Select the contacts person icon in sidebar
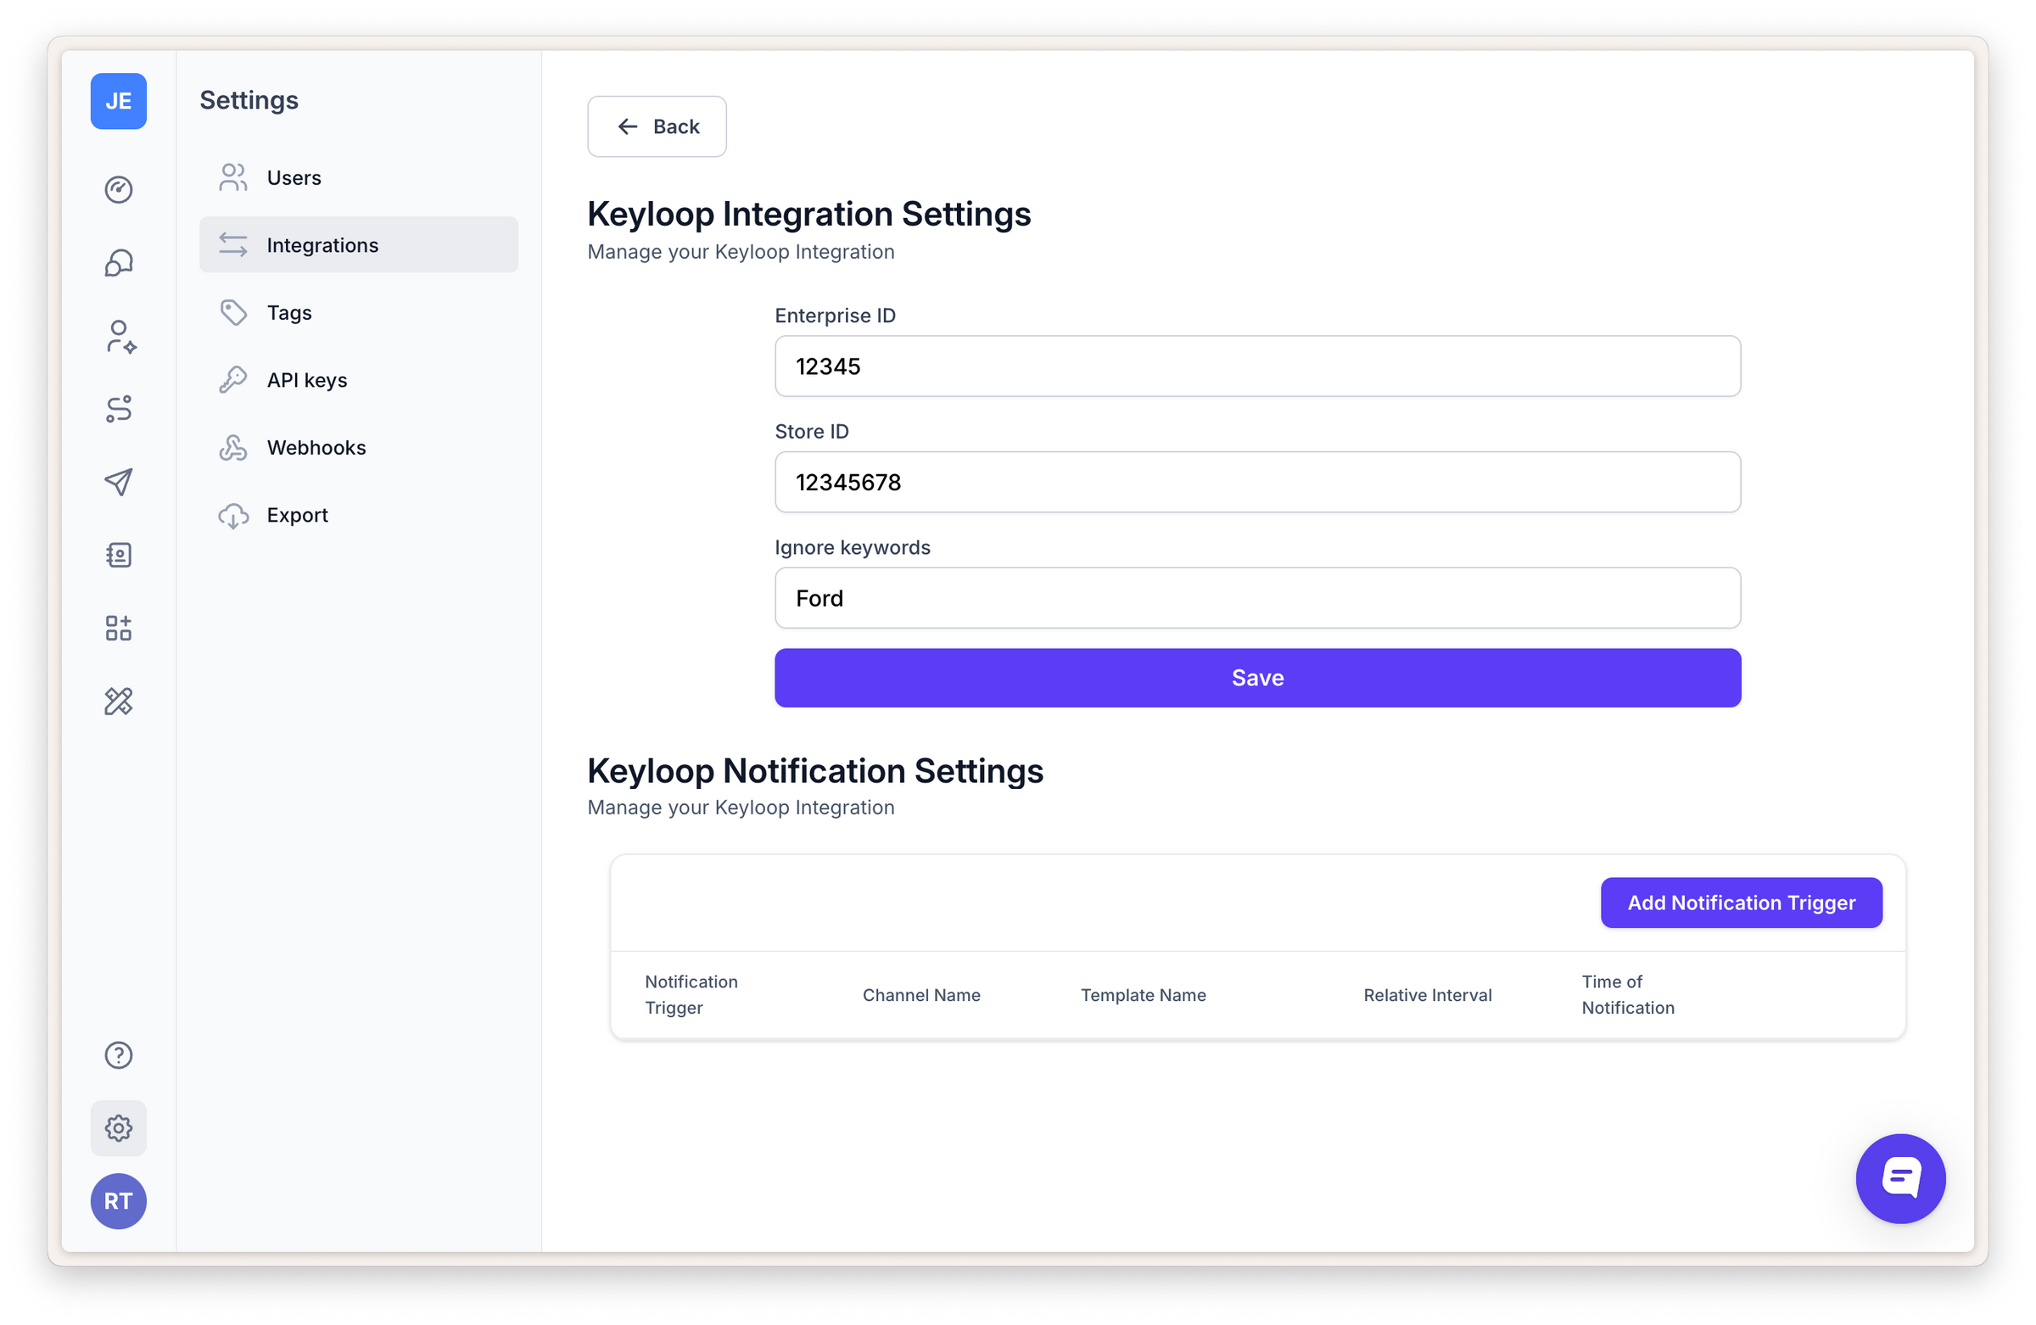This screenshot has width=2036, height=1325. tap(118, 336)
